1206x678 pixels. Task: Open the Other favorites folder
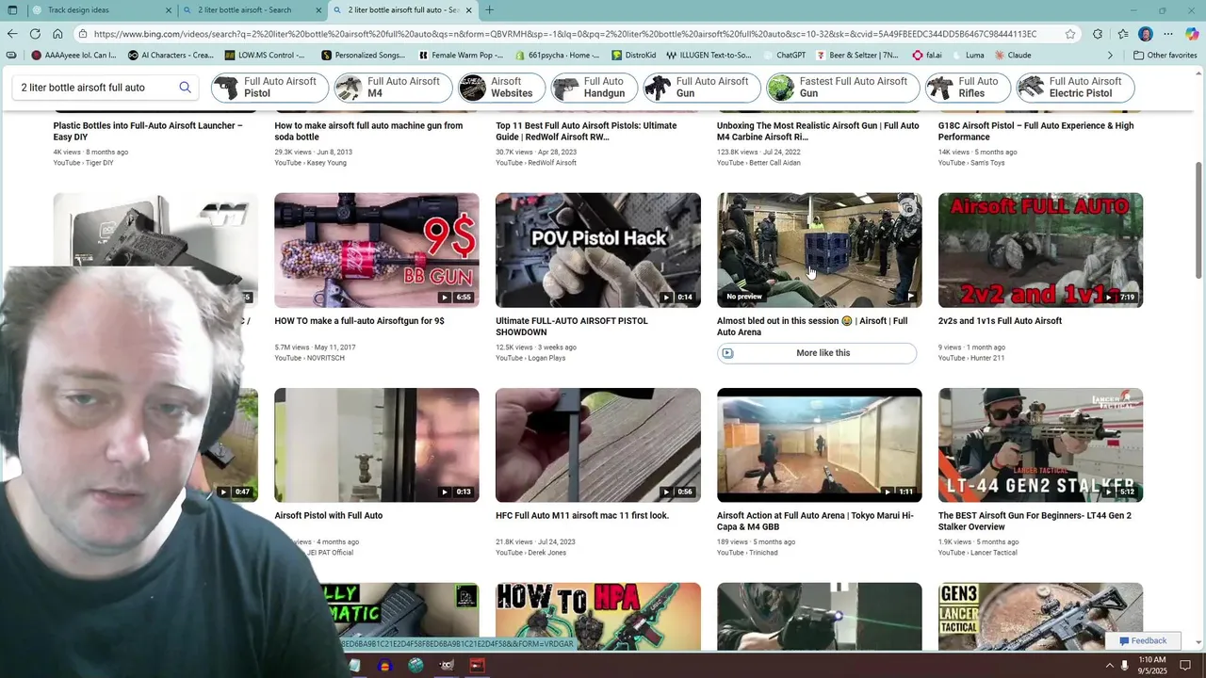1165,56
